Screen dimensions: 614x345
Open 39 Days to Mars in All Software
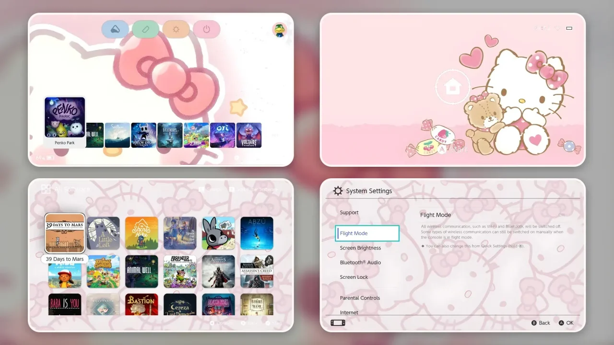[x=65, y=233]
